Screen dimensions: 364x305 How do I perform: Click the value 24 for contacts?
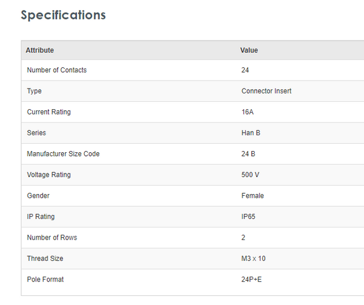[x=245, y=70]
